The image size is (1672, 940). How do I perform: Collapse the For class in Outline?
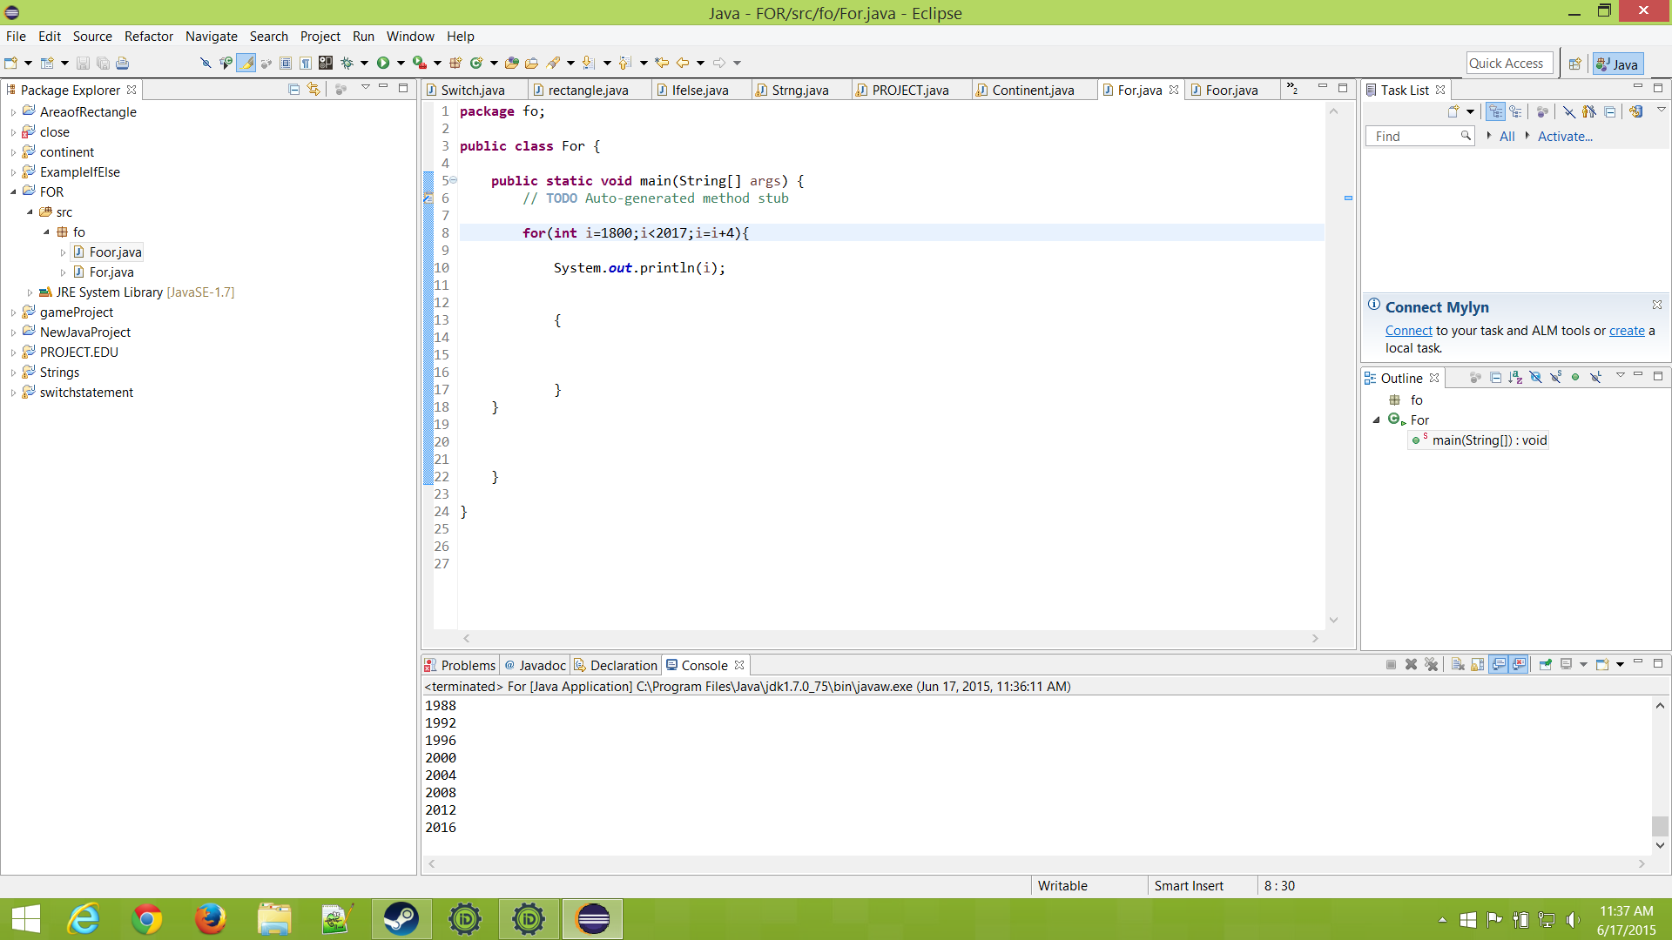pyautogui.click(x=1377, y=420)
